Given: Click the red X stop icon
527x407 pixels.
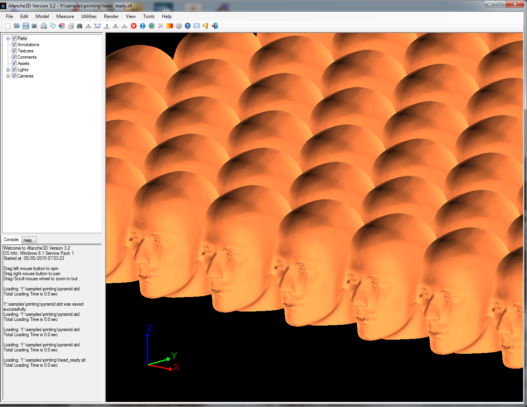Looking at the screenshot, I should pos(134,26).
